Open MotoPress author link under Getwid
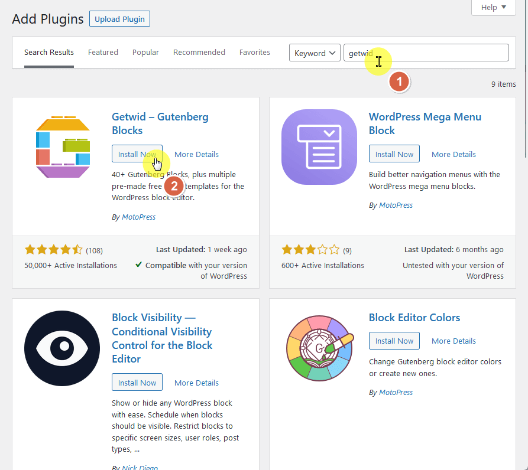Screen dimensions: 528x470 click(x=138, y=217)
